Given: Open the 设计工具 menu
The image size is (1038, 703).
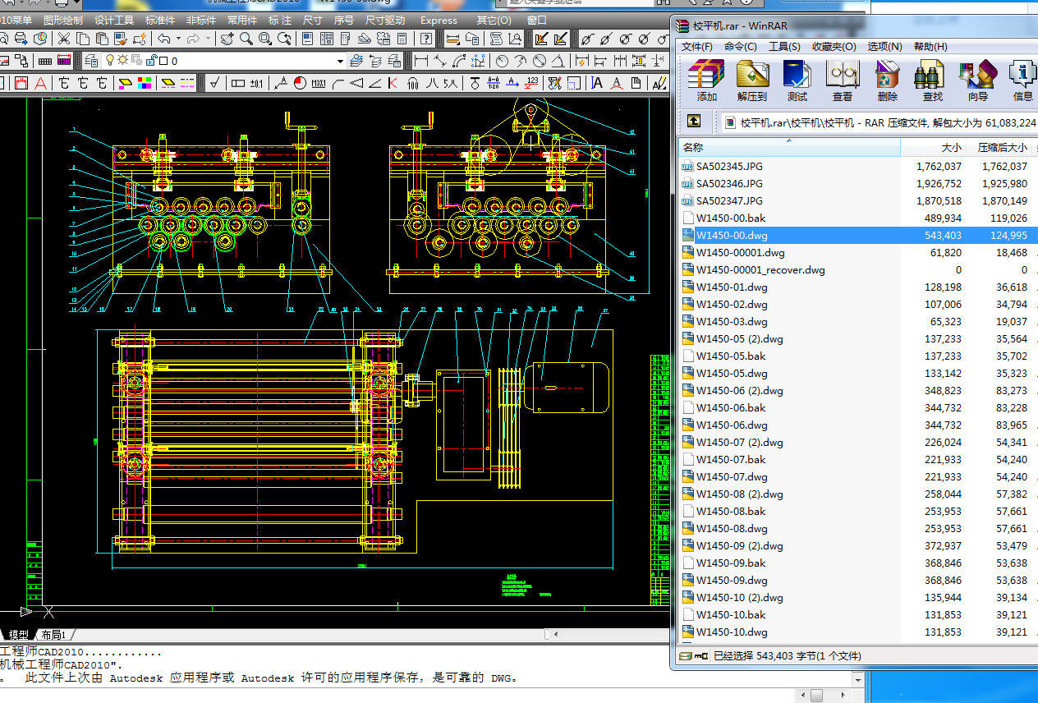Looking at the screenshot, I should point(114,20).
